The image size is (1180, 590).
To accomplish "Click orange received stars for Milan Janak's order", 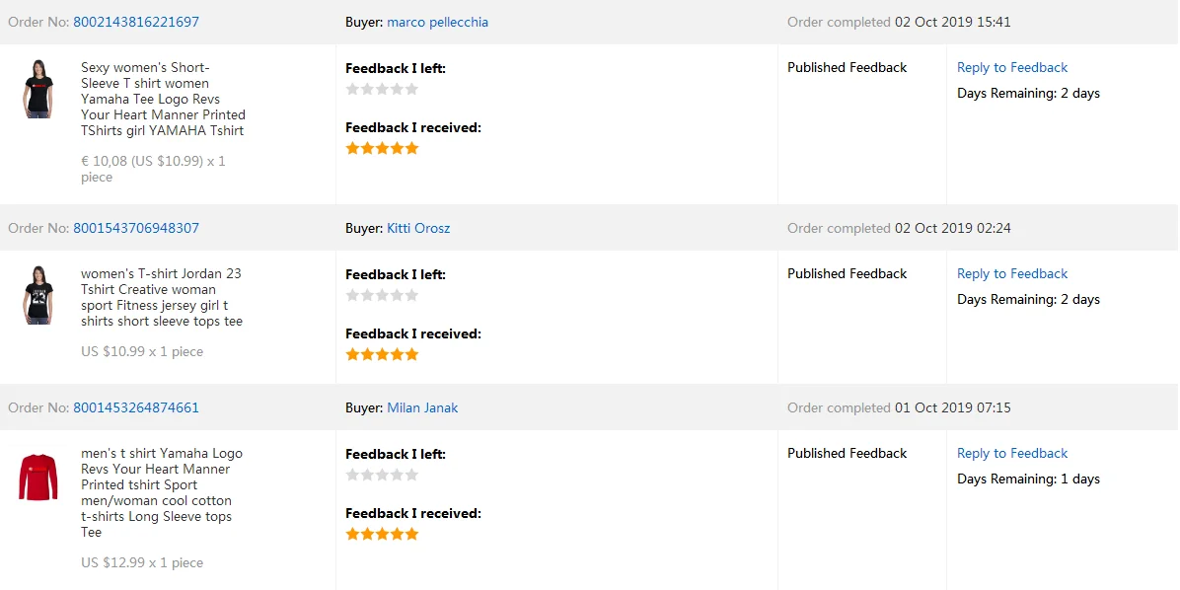I will (x=382, y=534).
